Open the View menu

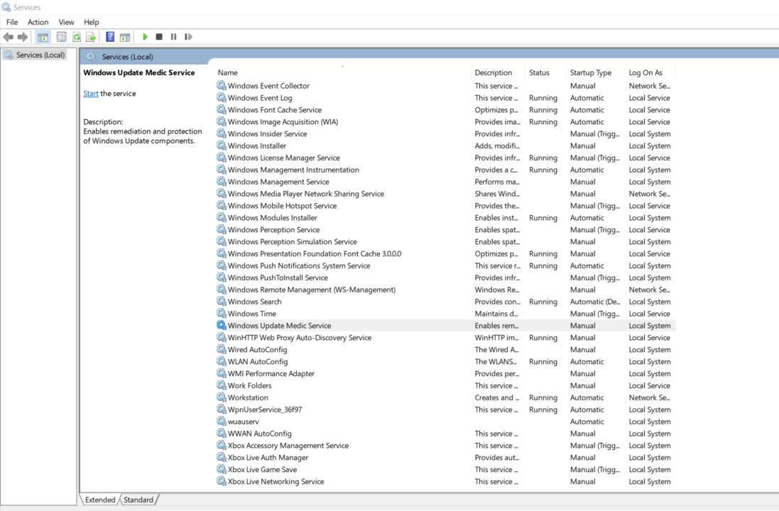click(66, 22)
